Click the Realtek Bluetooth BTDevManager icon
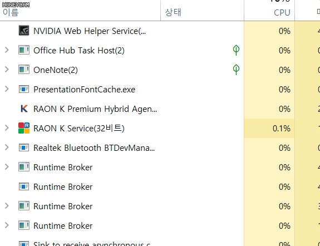 click(24, 147)
